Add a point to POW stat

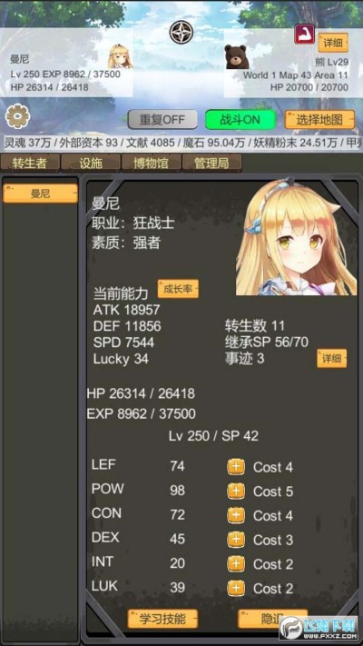pos(236,492)
